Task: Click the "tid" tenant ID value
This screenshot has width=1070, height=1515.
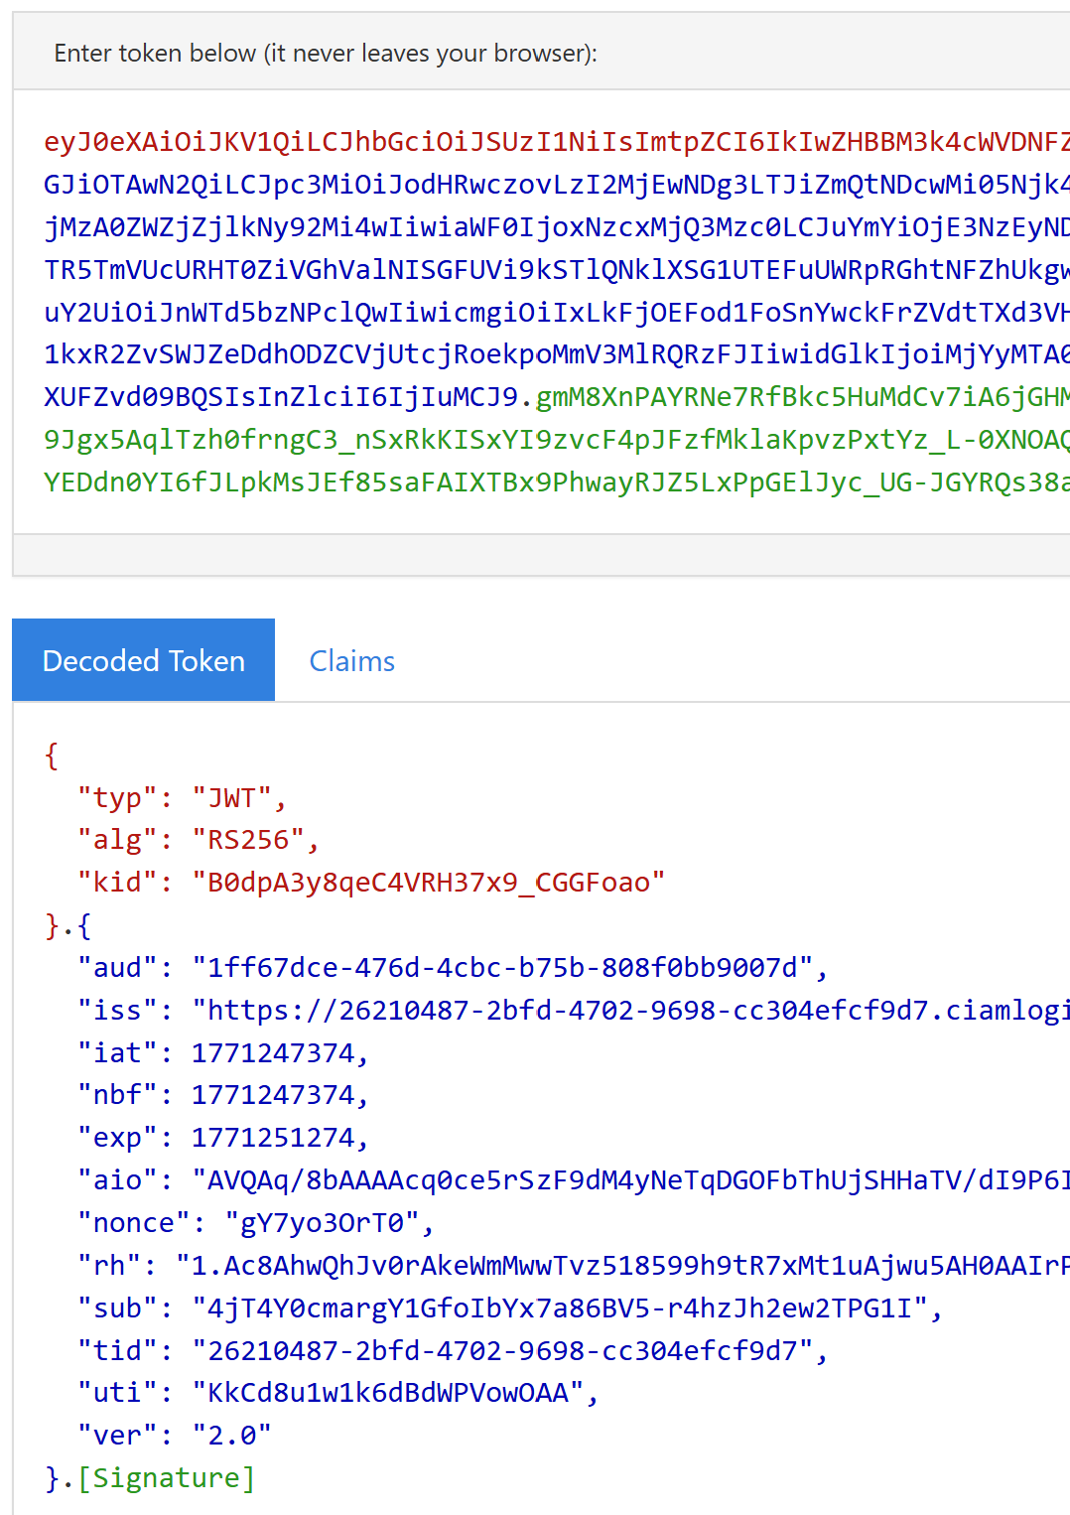Action: click(x=502, y=1351)
